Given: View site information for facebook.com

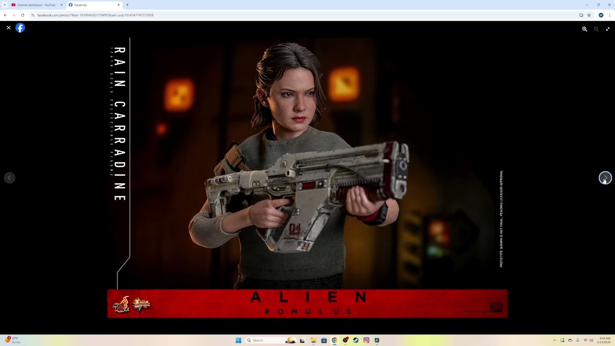Looking at the screenshot, I should 33,15.
